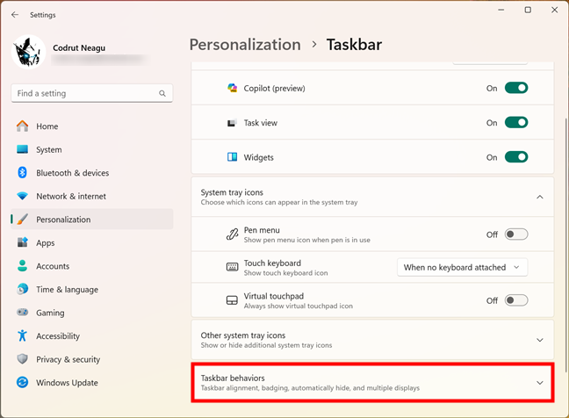Image resolution: width=569 pixels, height=418 pixels.
Task: Open Windows Update page
Action: tap(92, 383)
